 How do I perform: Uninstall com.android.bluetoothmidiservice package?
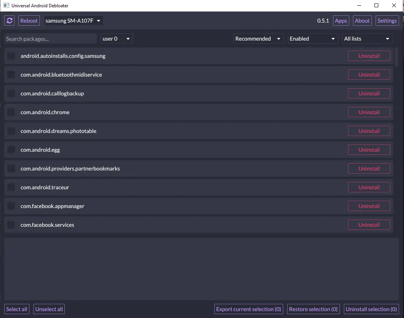[x=369, y=75]
